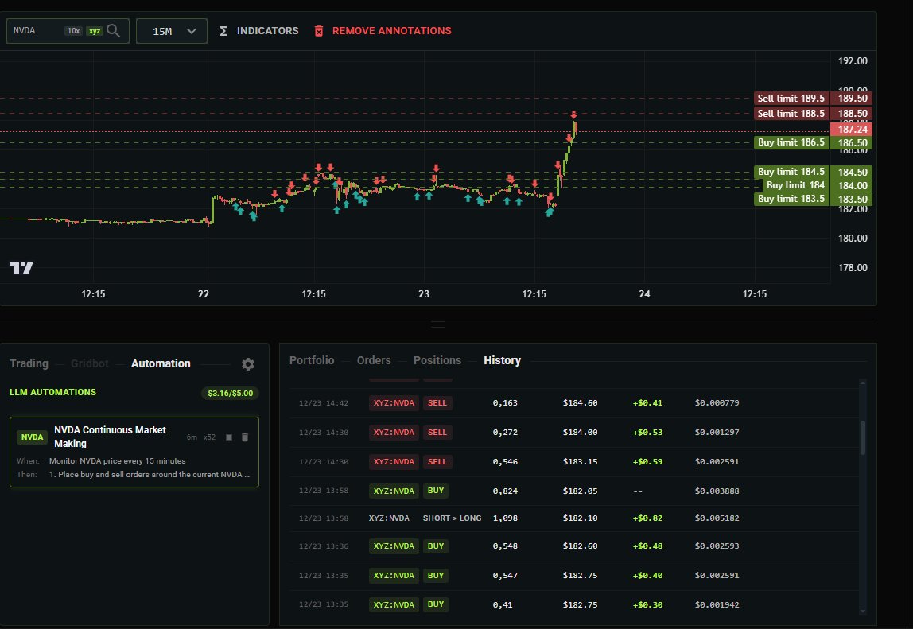Open the Indicators menu
Screen dimensions: 913x629
pyautogui.click(x=258, y=31)
